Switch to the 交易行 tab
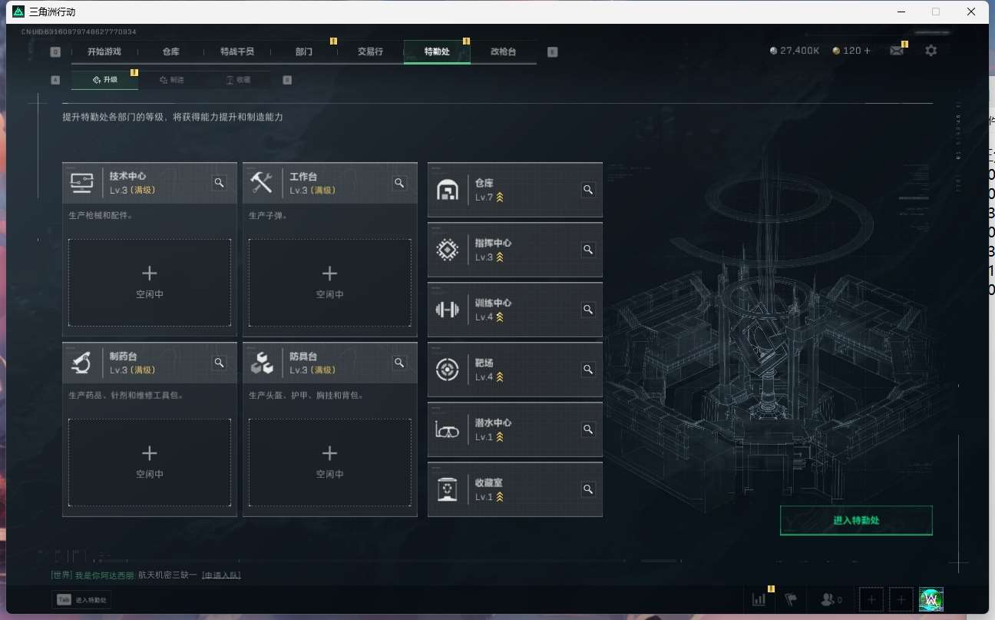This screenshot has width=995, height=620. (370, 51)
